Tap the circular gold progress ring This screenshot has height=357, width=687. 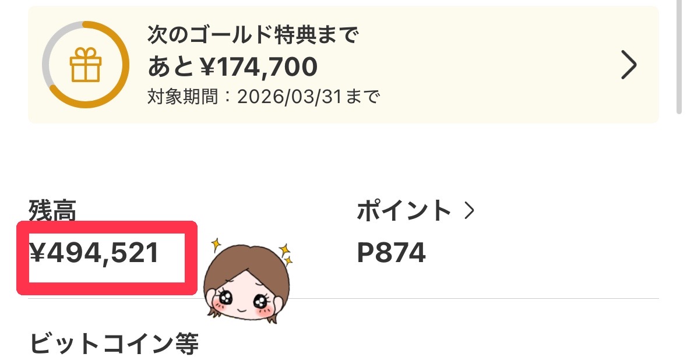click(86, 65)
